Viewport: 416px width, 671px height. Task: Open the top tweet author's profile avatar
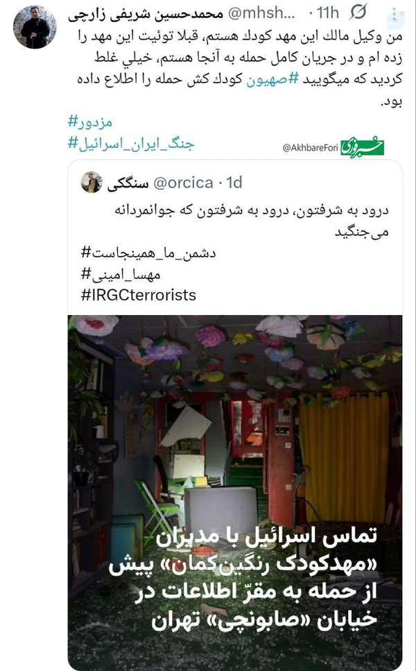click(35, 27)
